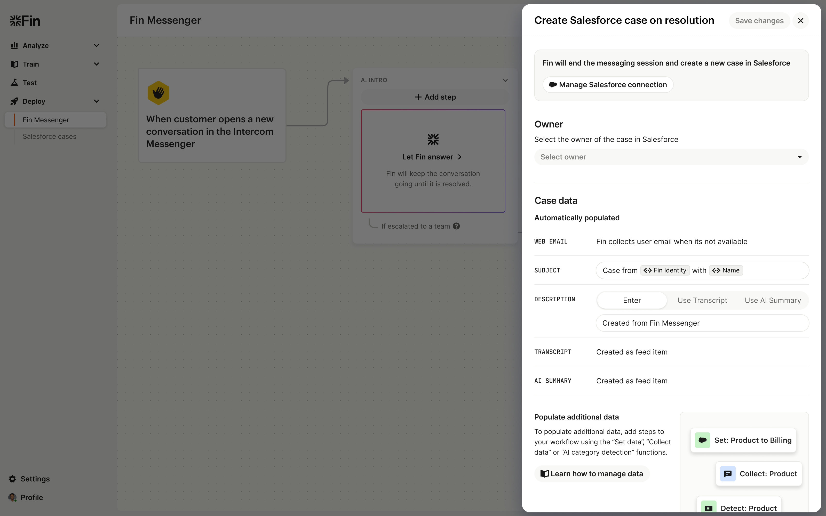Viewport: 826px width, 516px height.
Task: Open the Select owner dropdown
Action: point(671,157)
